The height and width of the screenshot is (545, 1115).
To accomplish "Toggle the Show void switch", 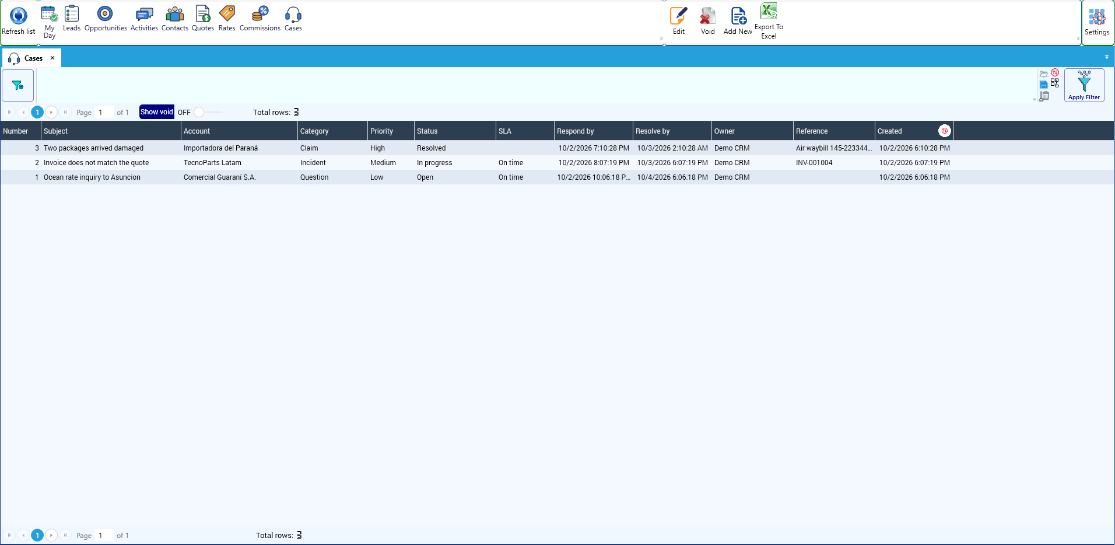I will coord(207,112).
